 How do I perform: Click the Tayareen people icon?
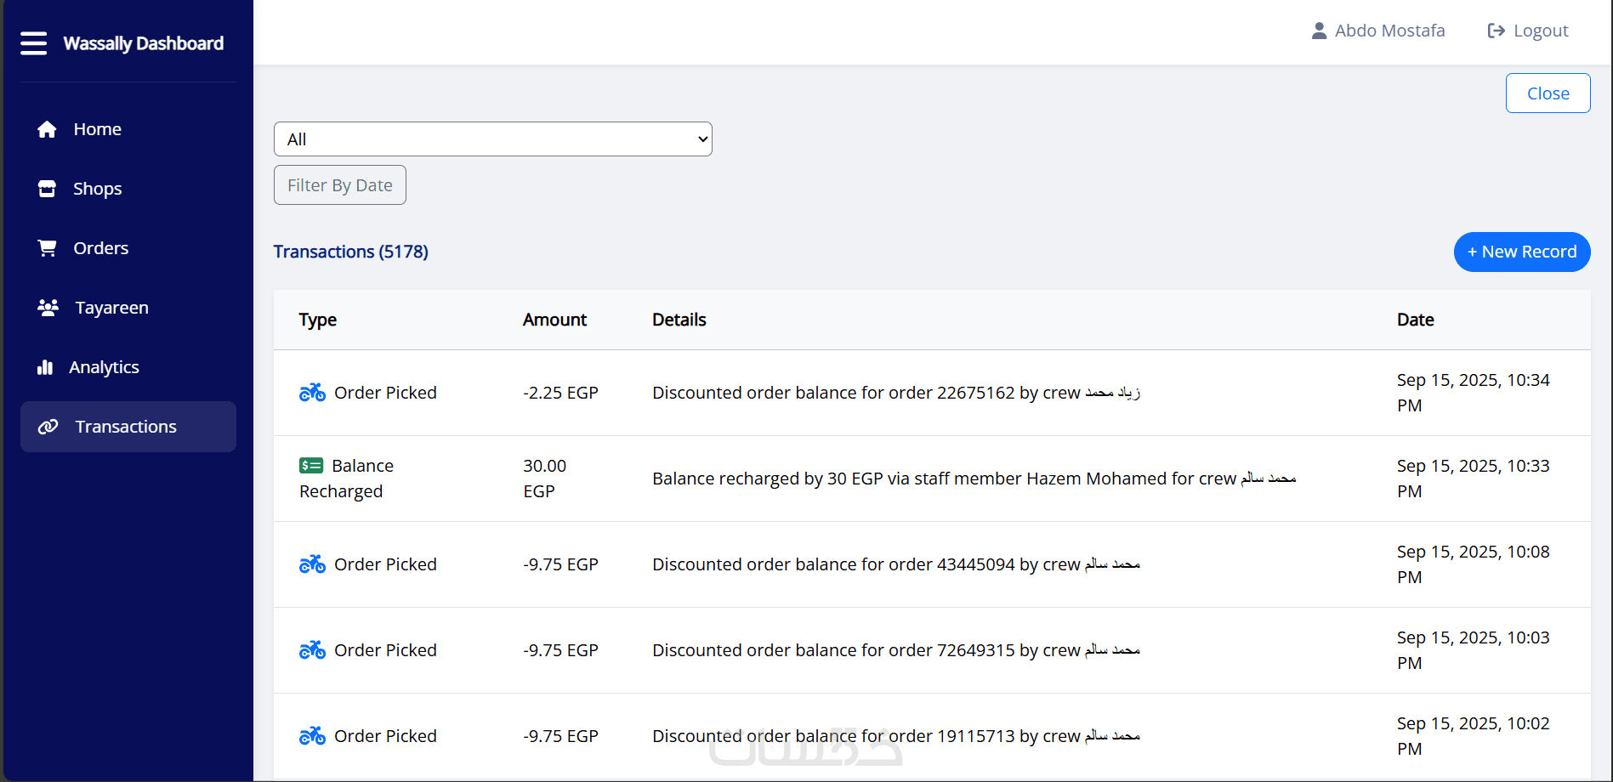48,308
